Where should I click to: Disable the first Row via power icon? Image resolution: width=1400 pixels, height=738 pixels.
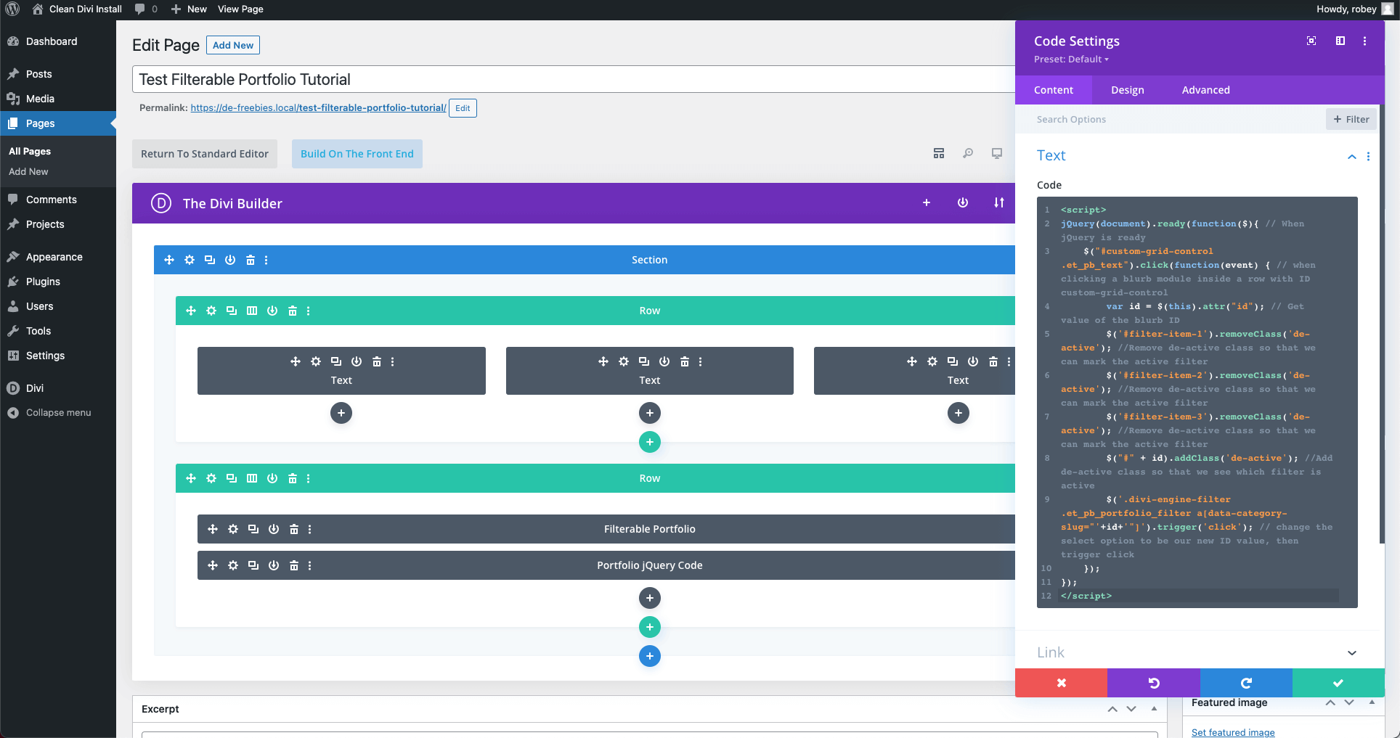coord(272,311)
